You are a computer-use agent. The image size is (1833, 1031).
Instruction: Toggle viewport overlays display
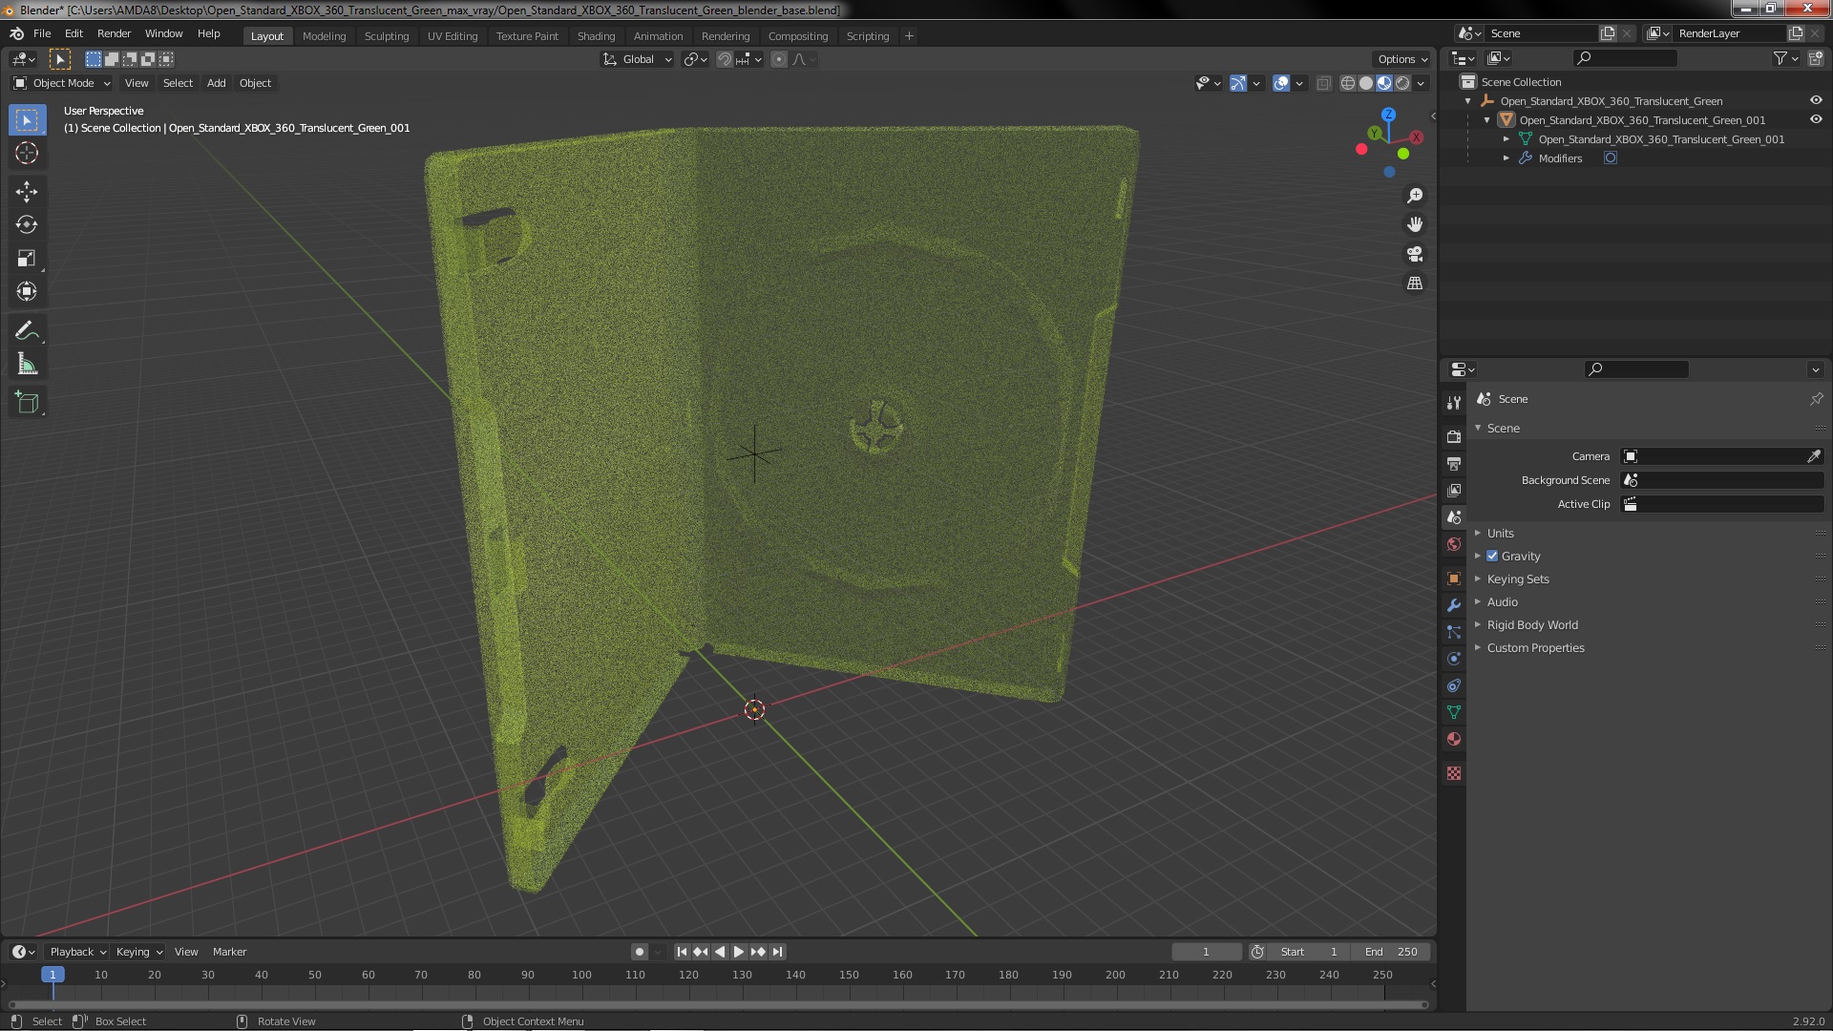(1281, 84)
